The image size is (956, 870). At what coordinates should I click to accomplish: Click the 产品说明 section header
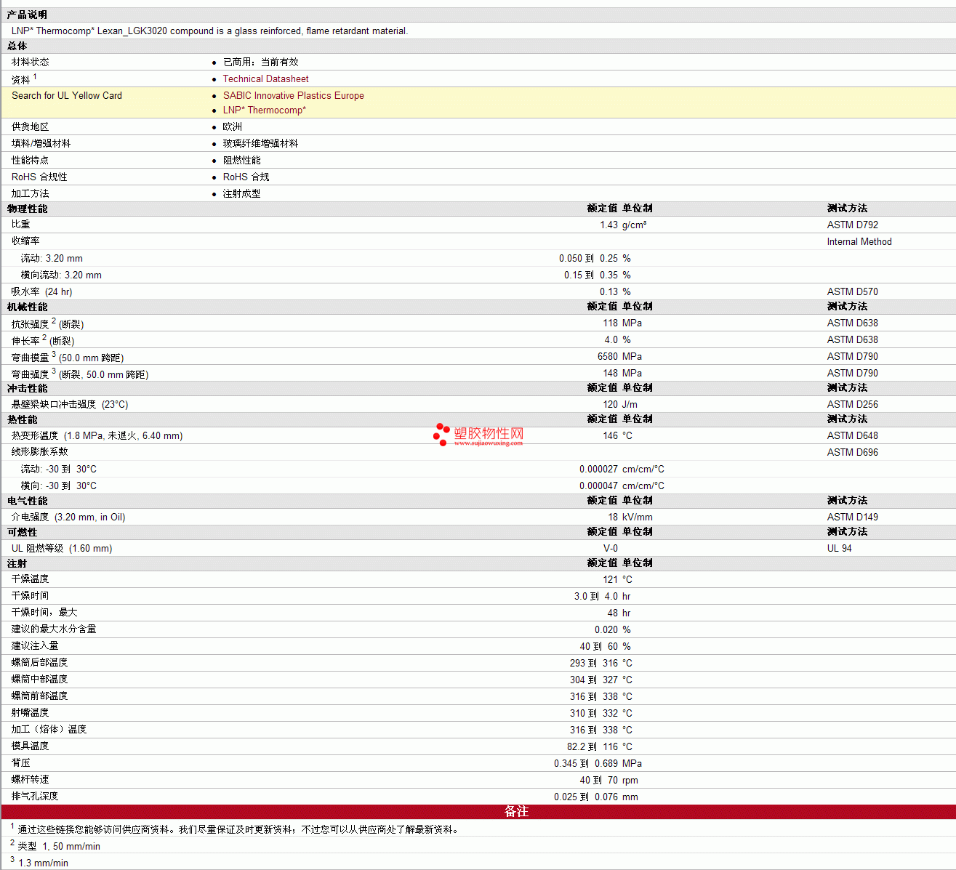[x=27, y=15]
